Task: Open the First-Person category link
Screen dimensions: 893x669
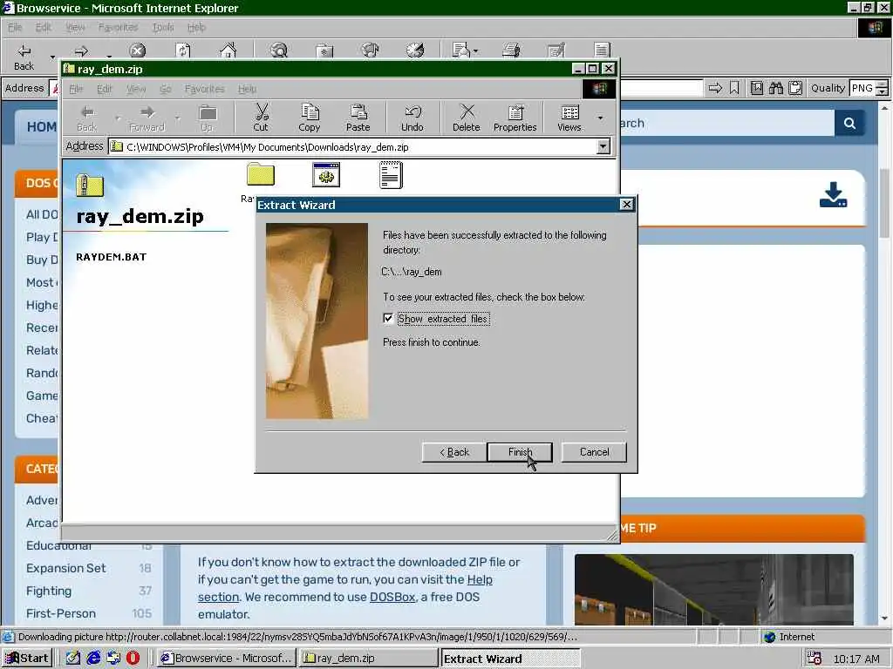Action: (x=61, y=613)
